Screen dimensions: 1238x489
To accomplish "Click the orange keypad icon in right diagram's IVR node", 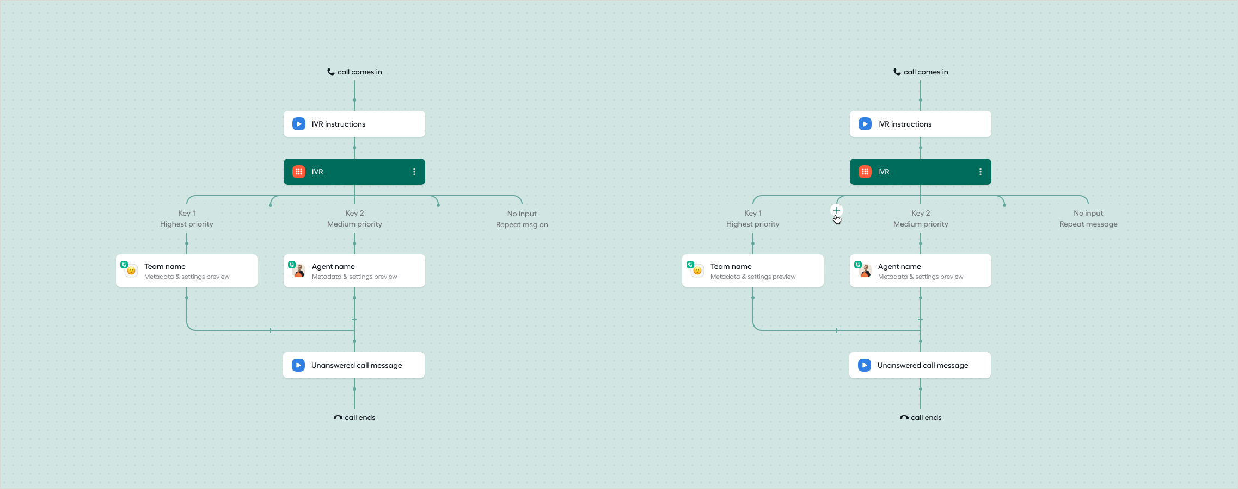I will coord(865,172).
